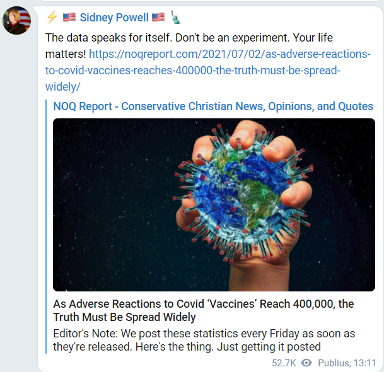
Task: Click the 13:11 message timestamp
Action: [365, 363]
